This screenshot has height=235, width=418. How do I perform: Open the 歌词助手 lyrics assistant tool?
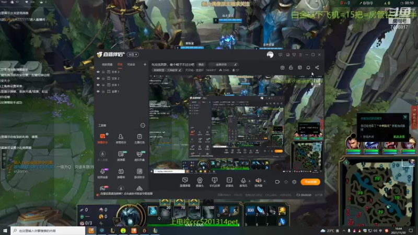tap(139, 173)
